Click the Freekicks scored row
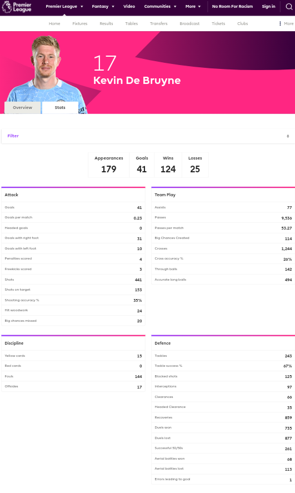 point(73,269)
